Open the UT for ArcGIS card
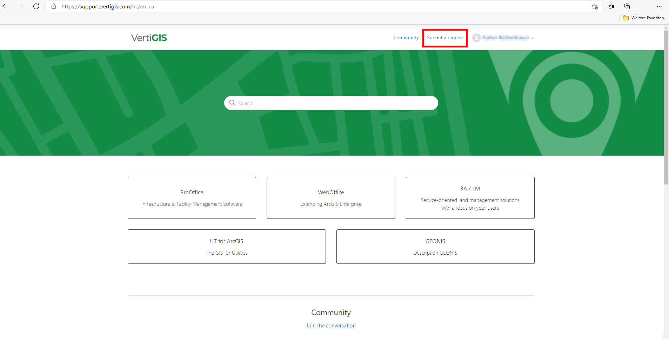 click(227, 247)
